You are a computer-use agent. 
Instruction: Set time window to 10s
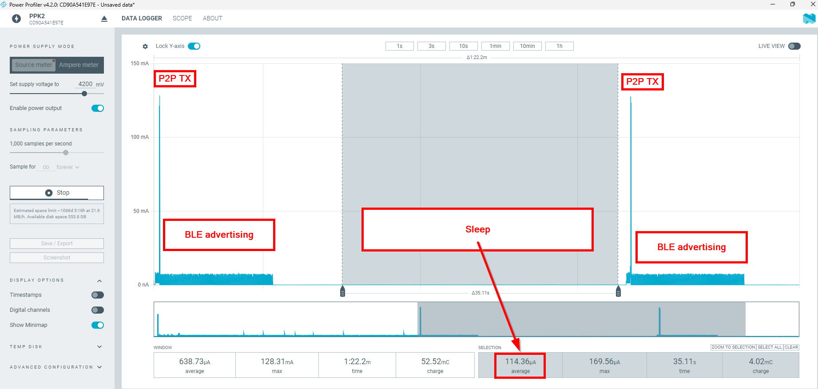tap(463, 46)
